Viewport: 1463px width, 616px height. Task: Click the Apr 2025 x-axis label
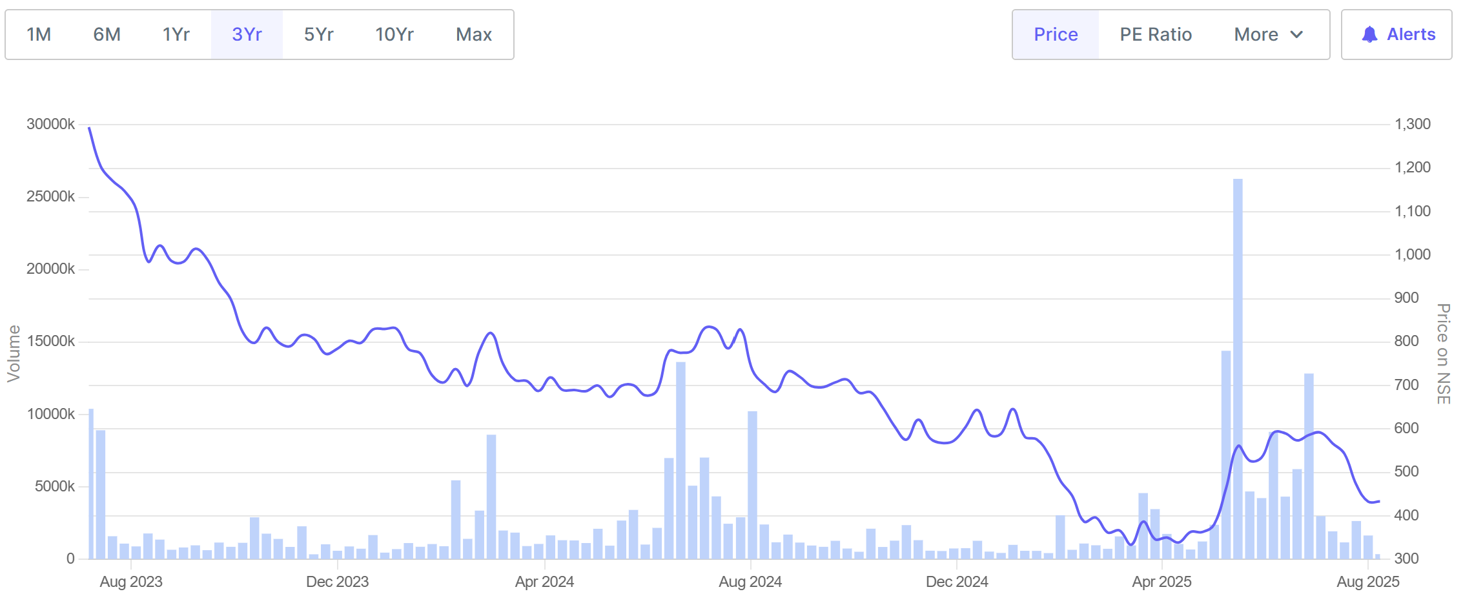(1161, 582)
